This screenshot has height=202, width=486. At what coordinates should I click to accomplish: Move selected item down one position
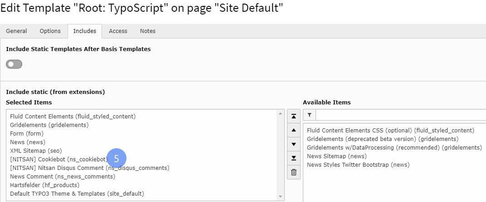[x=294, y=144]
